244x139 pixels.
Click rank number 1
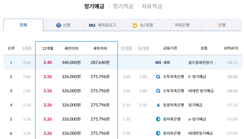(x=11, y=63)
